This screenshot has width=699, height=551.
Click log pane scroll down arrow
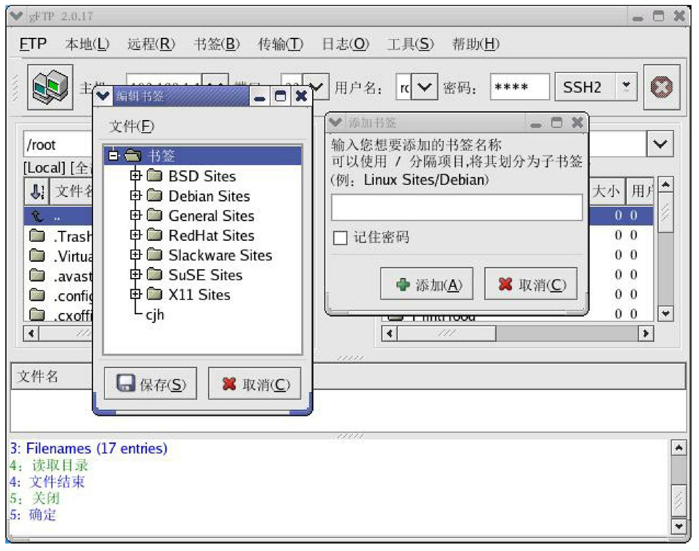(x=679, y=525)
